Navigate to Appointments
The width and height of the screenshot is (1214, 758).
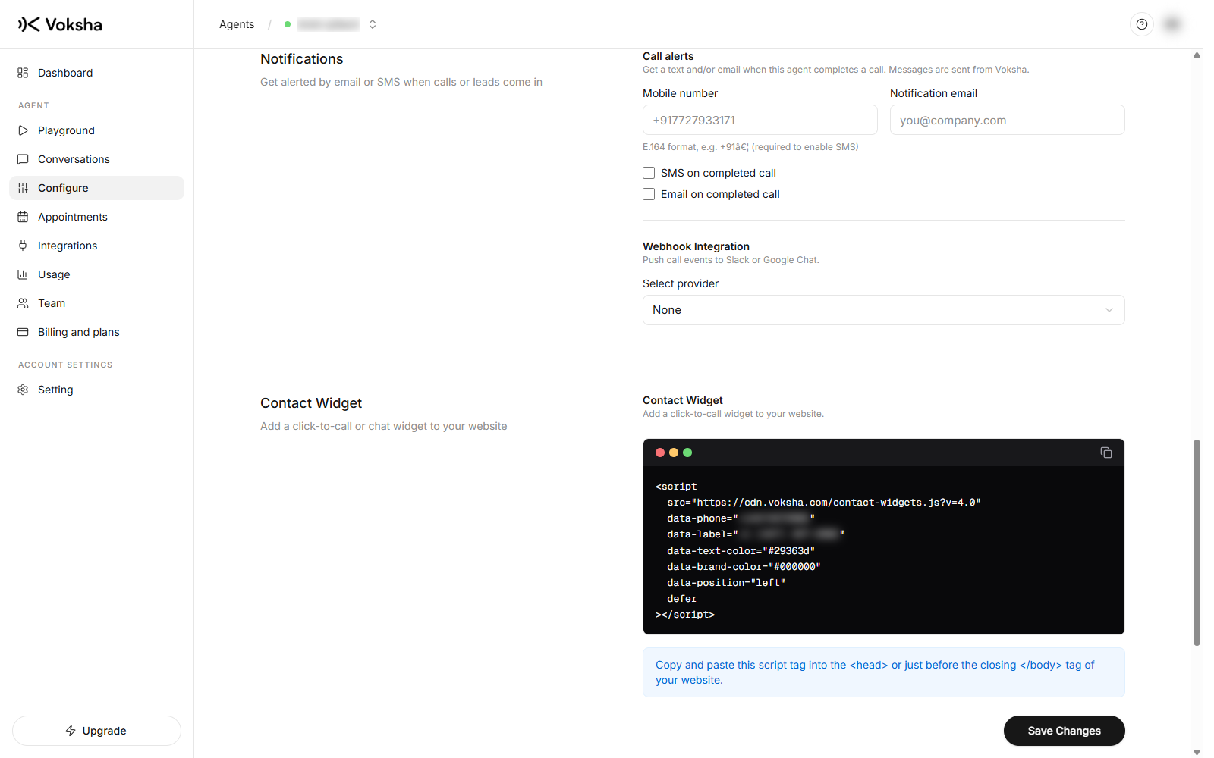(96, 217)
